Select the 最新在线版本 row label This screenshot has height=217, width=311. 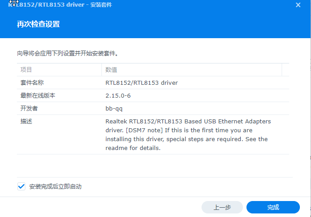[x=38, y=95]
